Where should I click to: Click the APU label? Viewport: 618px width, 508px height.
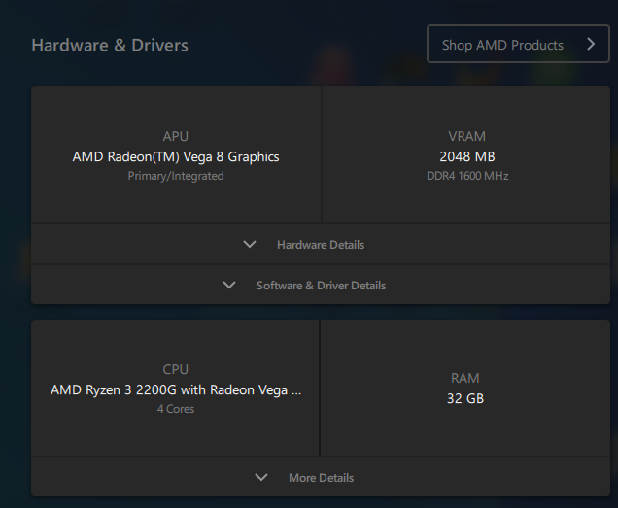(x=176, y=137)
